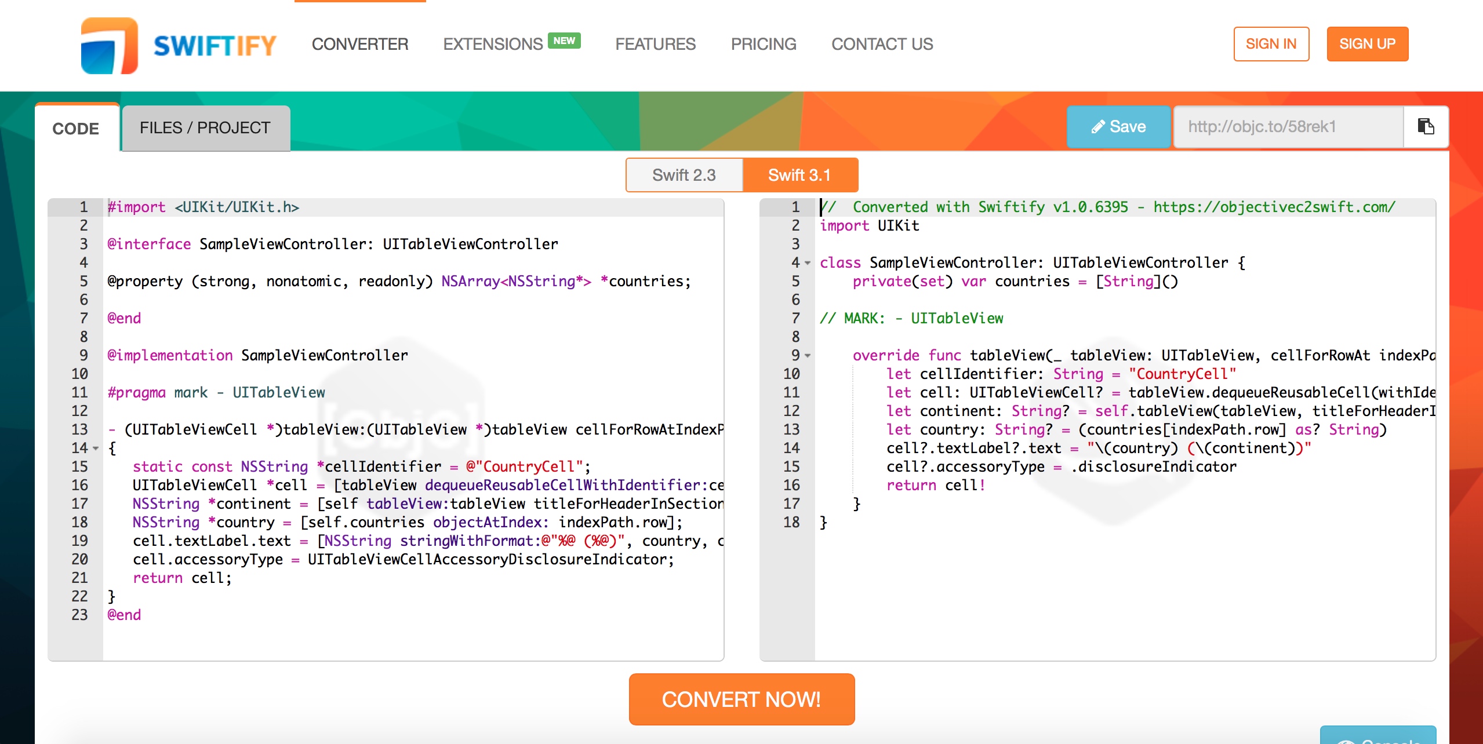Image resolution: width=1483 pixels, height=744 pixels.
Task: Click the 'cell.accessoryType = UITableViewCellAccessoryDisclosureIndicator' line
Action: coord(404,559)
